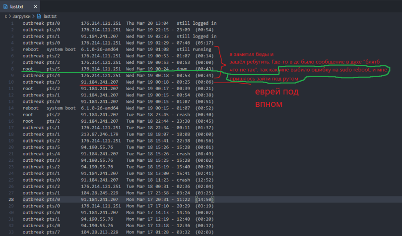Click the duration "(01:37)" on line 17

tap(204, 128)
